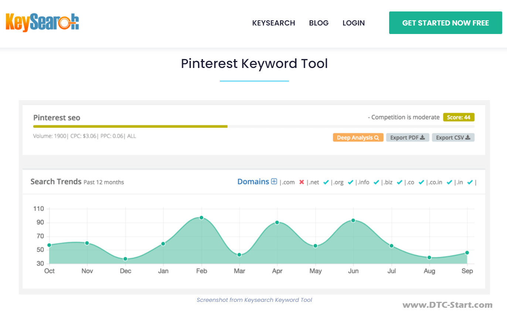Open the LOGIN page
Screen dimensions: 507x324
coord(353,23)
